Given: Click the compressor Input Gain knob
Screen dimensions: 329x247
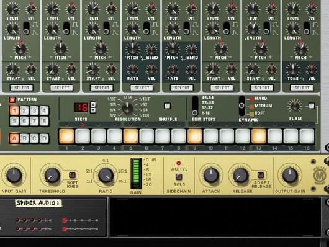Looking at the screenshot, I should coord(14,175).
